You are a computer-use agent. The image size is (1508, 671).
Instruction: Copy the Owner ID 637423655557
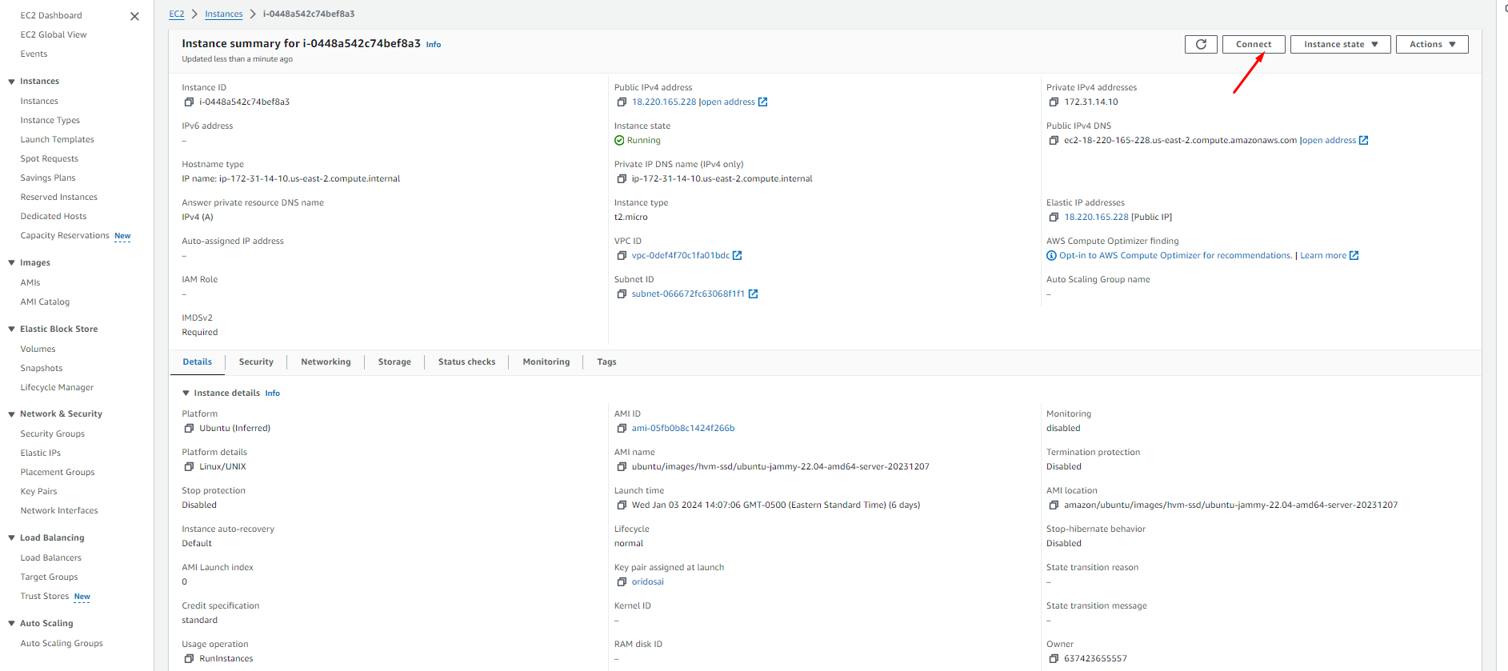click(x=1054, y=659)
